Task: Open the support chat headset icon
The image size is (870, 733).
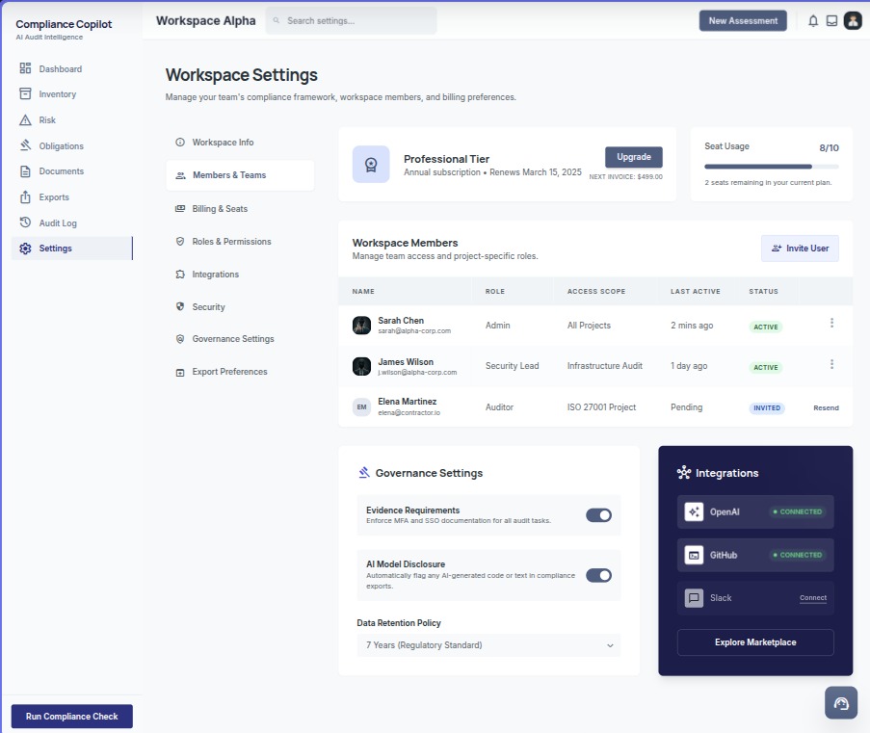Action: [x=841, y=703]
